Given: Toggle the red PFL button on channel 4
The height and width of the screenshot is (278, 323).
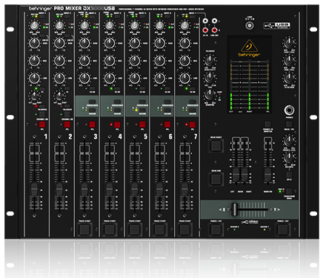Looking at the screenshot, I should click(117, 125).
